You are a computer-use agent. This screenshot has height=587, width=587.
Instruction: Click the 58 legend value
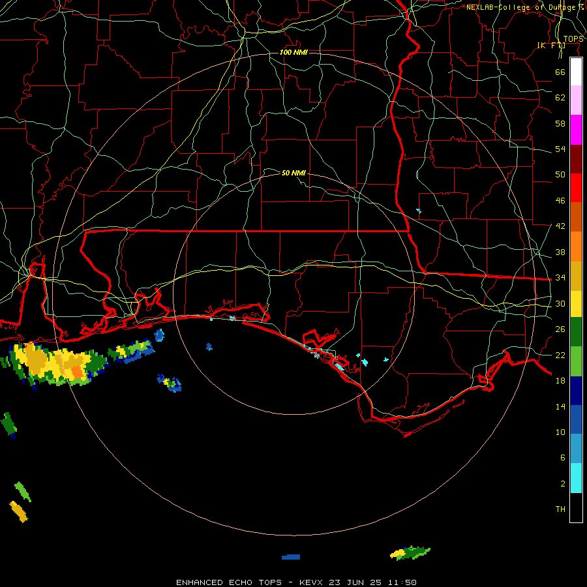pos(560,123)
